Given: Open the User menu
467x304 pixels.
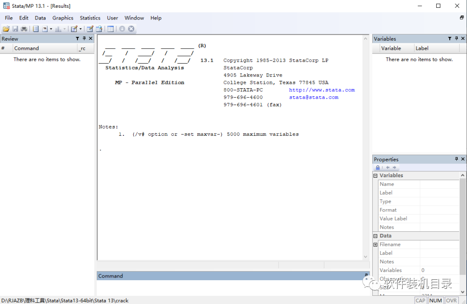Looking at the screenshot, I should click(112, 18).
